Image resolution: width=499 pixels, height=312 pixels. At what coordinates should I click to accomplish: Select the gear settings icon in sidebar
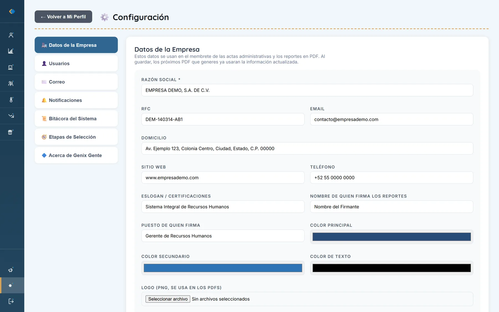pos(11,285)
